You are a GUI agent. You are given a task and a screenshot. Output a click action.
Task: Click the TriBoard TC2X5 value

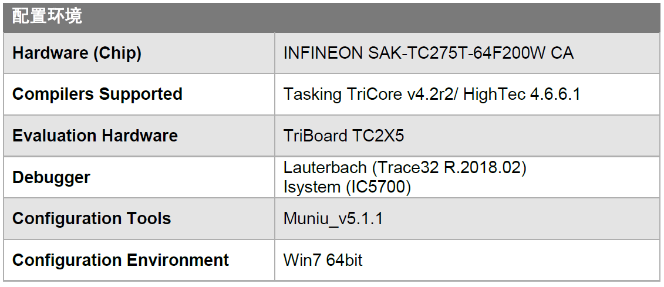344,136
